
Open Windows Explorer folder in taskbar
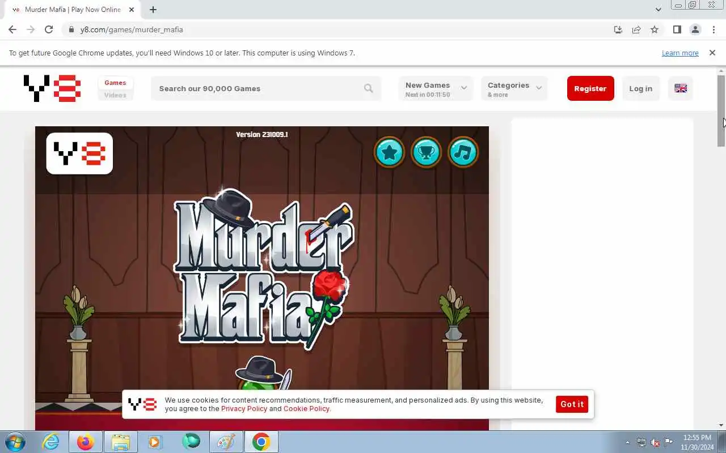click(121, 442)
